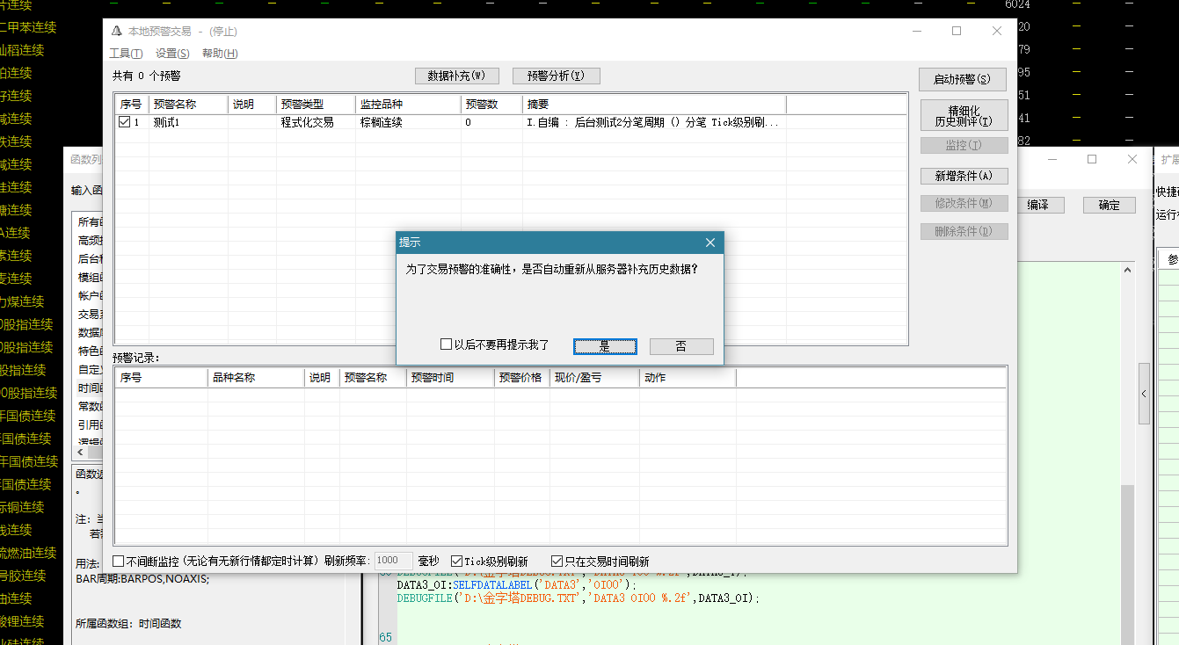Select 常数 item in function list
1179x645 pixels.
[90, 407]
